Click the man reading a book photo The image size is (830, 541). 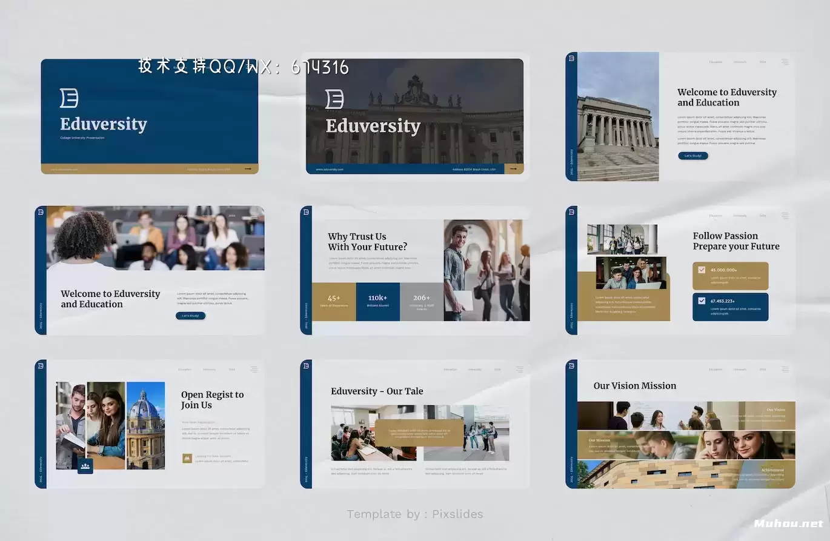tap(71, 425)
